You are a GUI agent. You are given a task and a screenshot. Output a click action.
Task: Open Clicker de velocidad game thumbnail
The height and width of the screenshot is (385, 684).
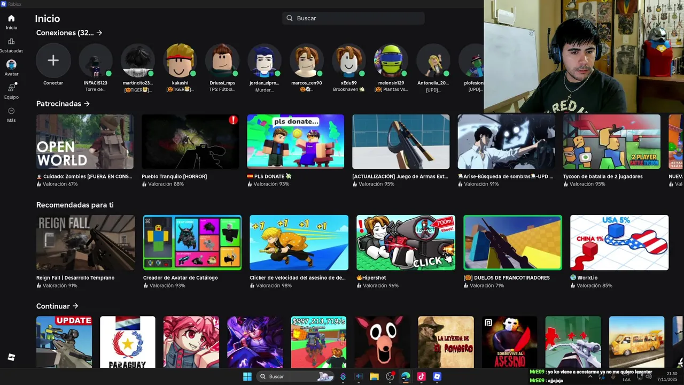[x=299, y=243]
